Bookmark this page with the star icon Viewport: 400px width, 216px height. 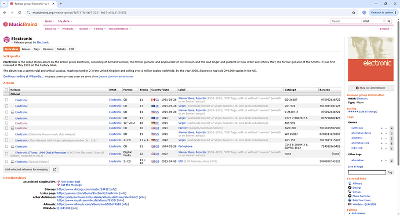click(354, 13)
